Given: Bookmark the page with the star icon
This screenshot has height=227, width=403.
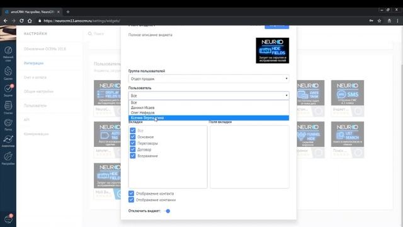Looking at the screenshot, I should [379, 21].
